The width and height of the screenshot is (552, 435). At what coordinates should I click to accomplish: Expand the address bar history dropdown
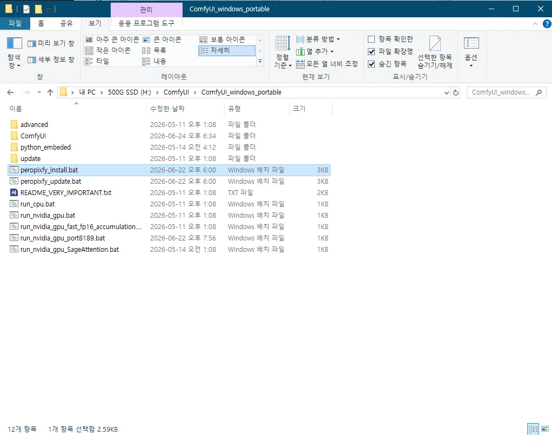(x=446, y=92)
